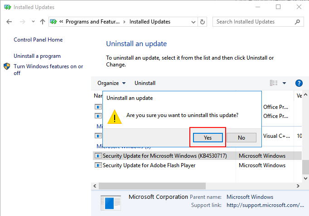Go to Control Panel Home
This screenshot has width=309, height=216.
click(38, 40)
